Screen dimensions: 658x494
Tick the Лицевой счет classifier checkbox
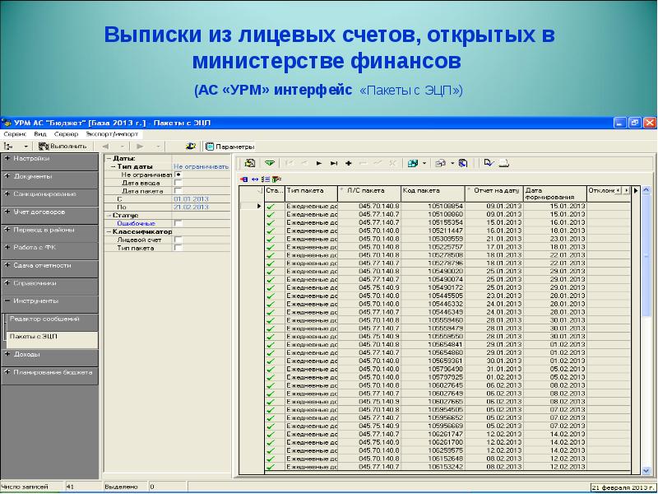click(178, 240)
